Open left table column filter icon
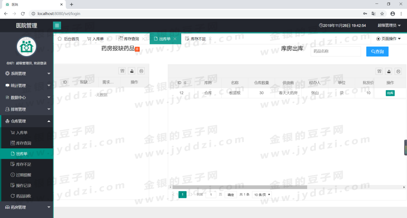Image resolution: width=407 pixels, height=218 pixels. pos(122,71)
